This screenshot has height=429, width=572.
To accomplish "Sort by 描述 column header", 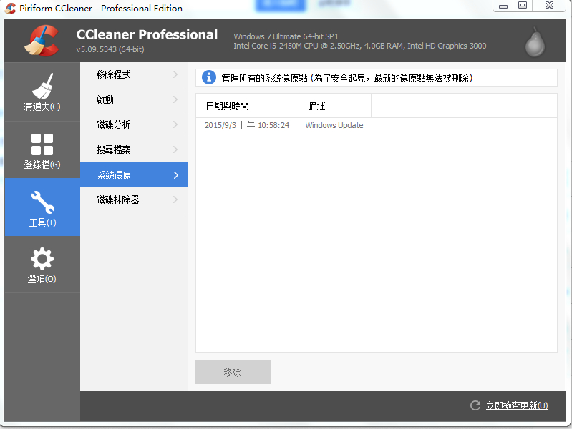I will pos(335,106).
